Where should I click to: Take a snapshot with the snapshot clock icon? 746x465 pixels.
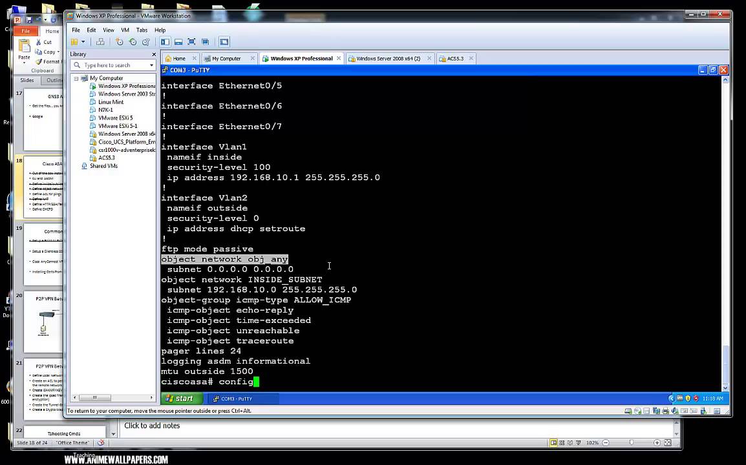[120, 42]
